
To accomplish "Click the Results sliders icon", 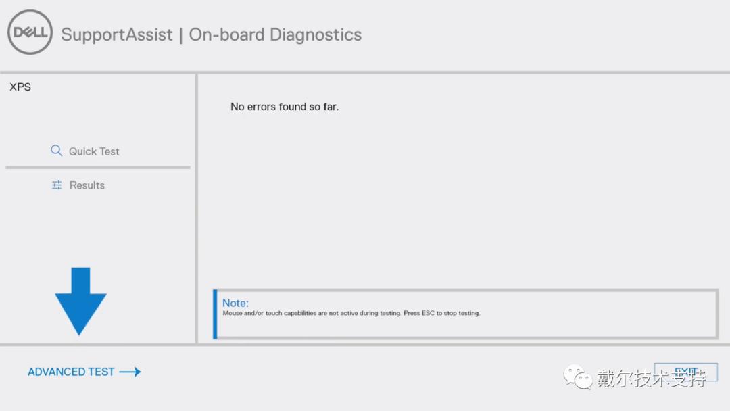I will point(57,185).
